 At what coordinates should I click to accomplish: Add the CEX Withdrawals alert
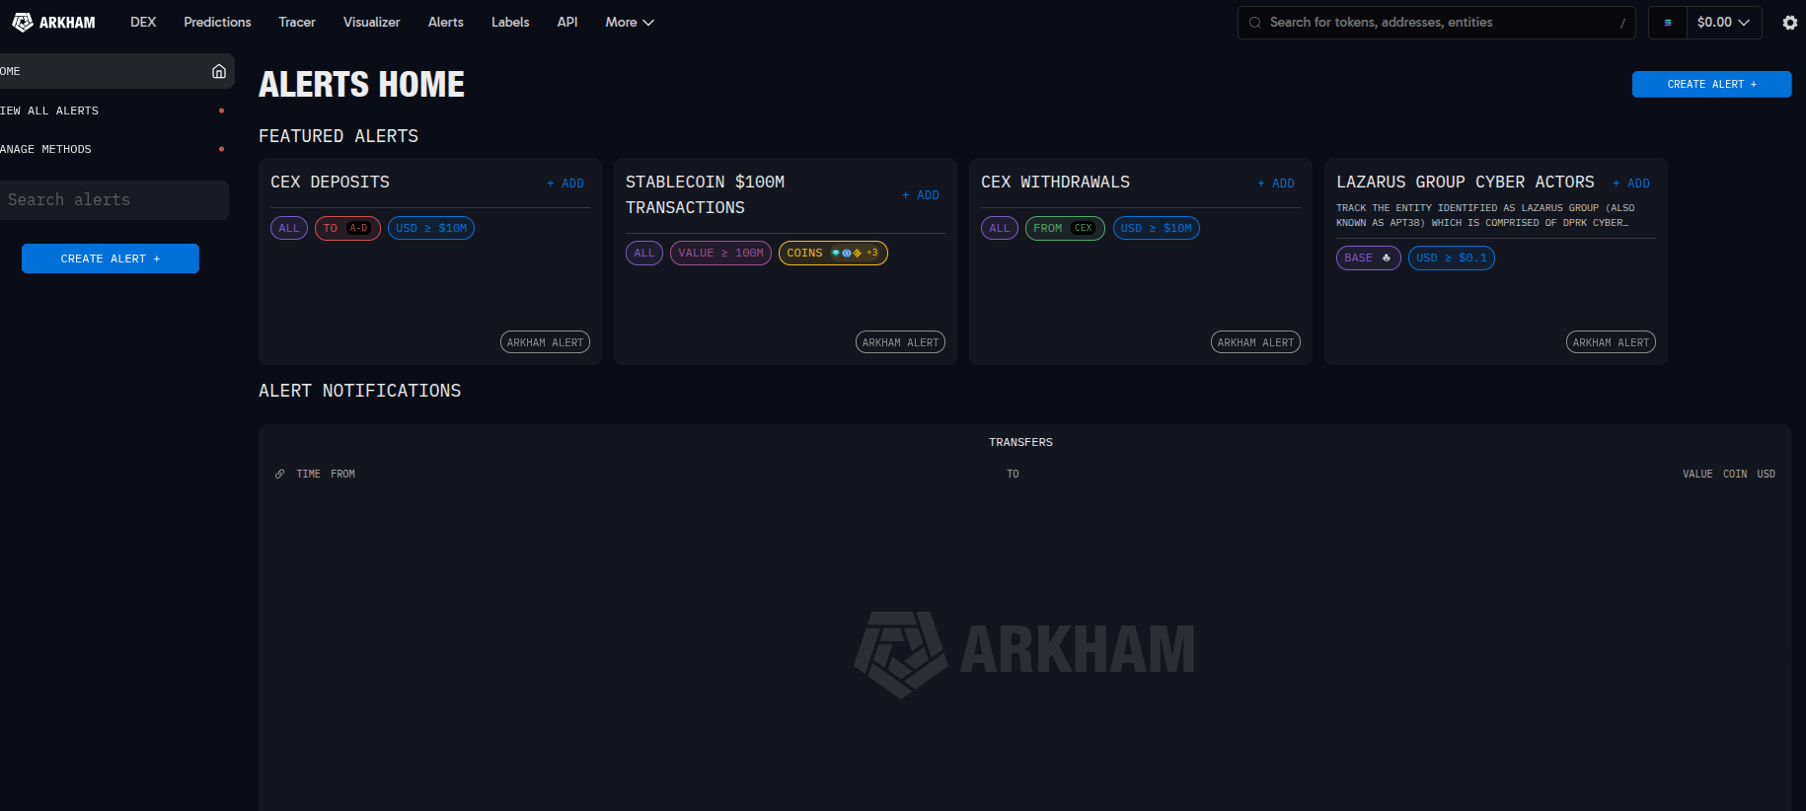(x=1276, y=184)
